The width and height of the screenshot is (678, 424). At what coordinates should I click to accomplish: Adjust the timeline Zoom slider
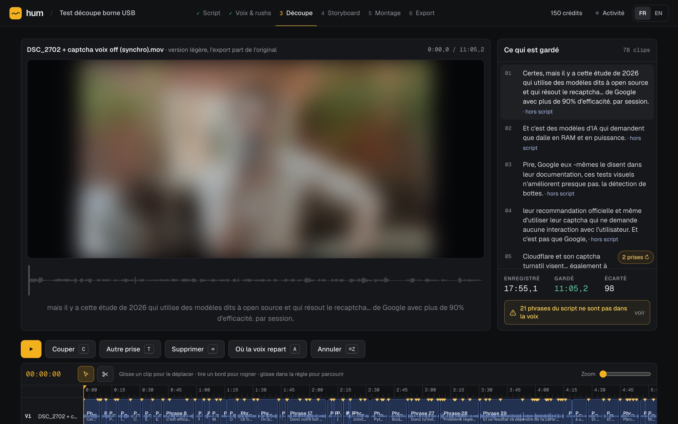[625, 374]
